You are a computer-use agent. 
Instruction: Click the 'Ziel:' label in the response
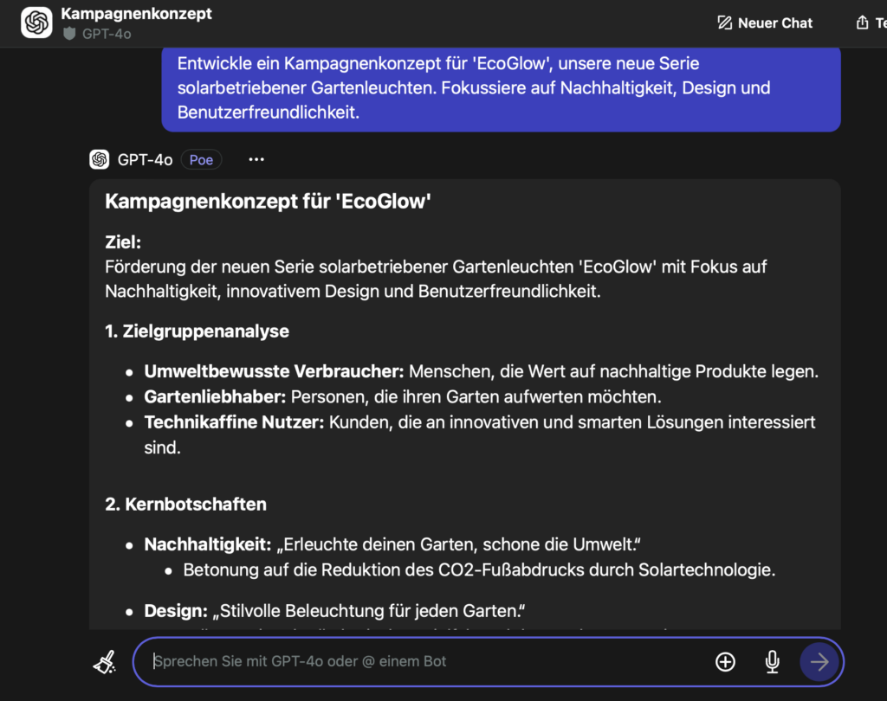click(x=123, y=244)
